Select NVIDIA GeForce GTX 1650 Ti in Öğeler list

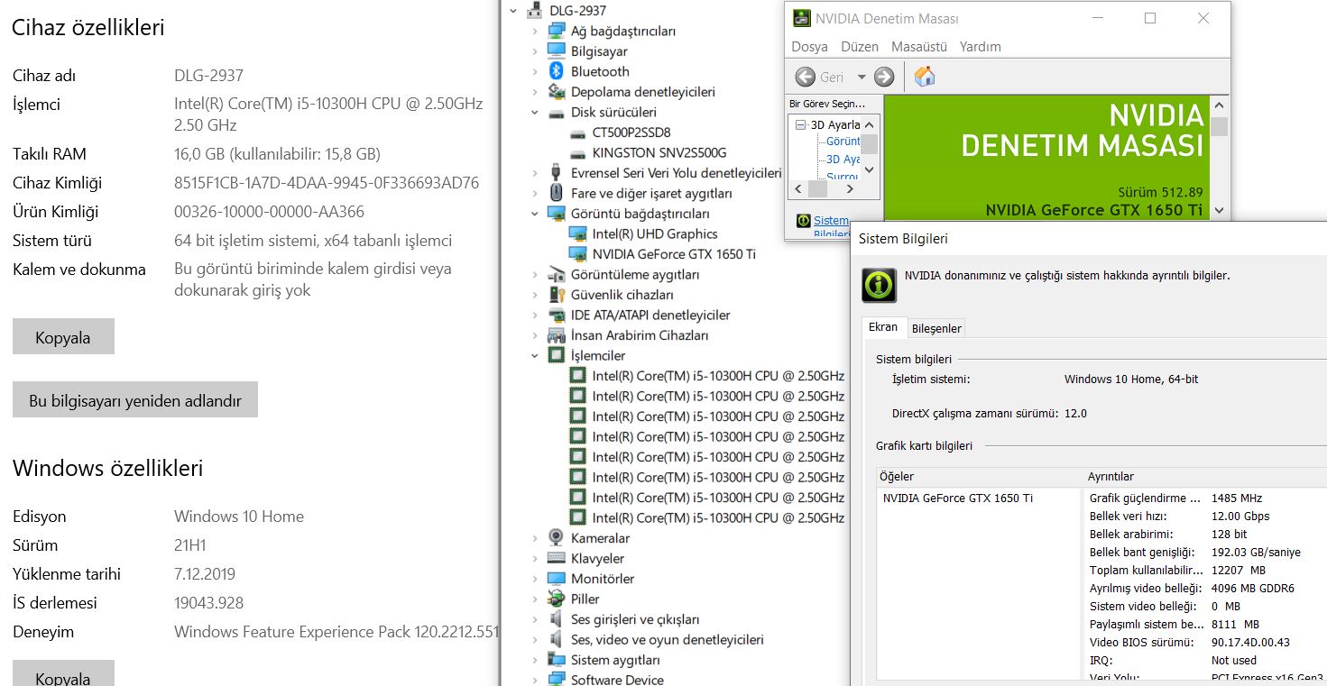point(957,498)
